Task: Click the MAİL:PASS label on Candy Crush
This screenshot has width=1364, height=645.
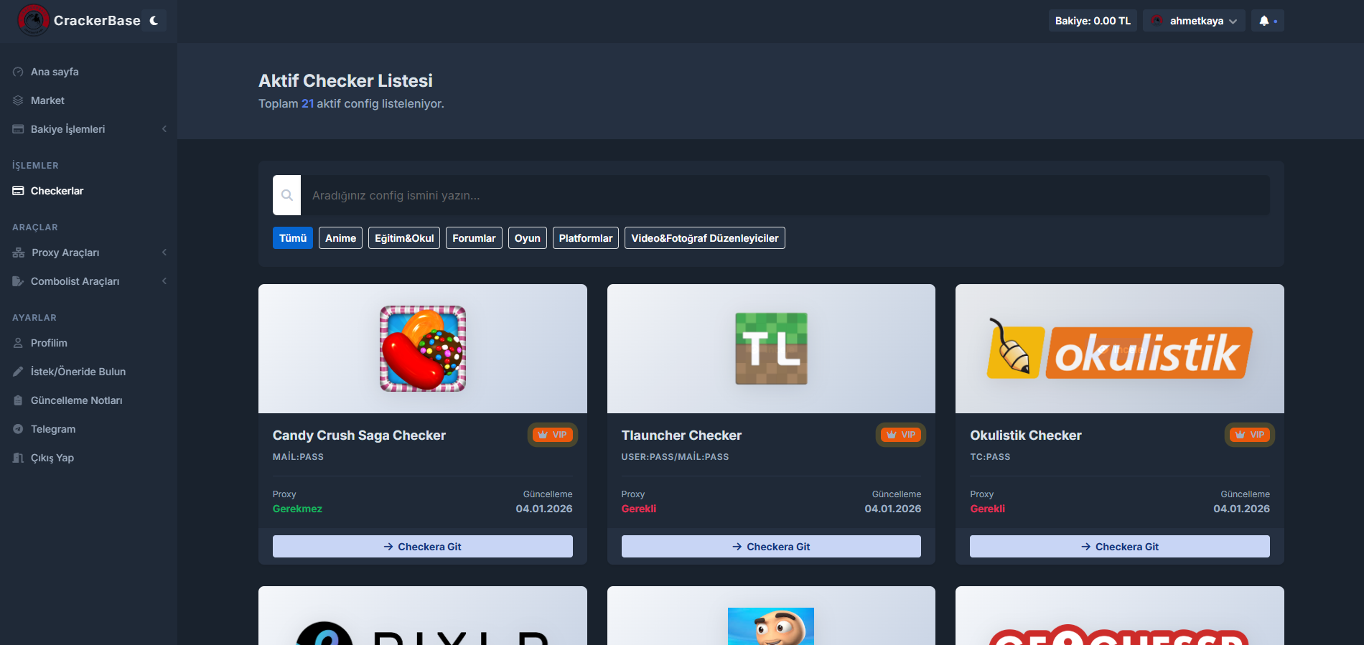Action: coord(298,457)
